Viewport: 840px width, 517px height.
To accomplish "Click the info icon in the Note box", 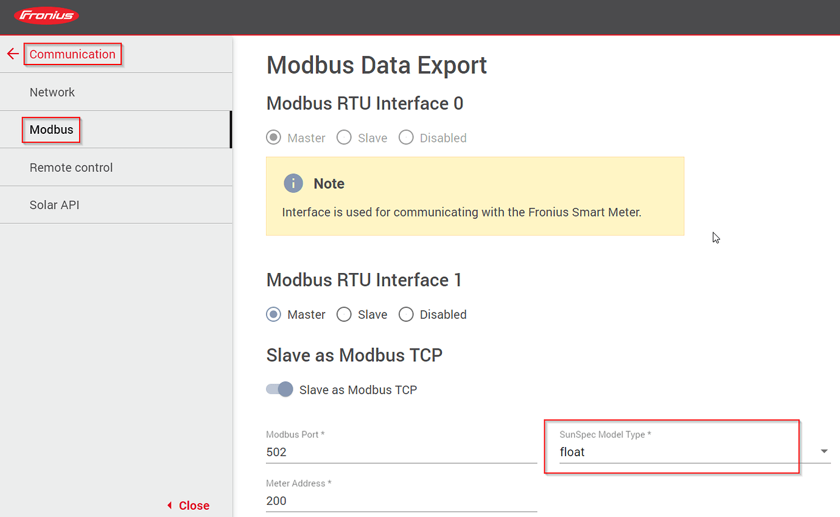I will [293, 184].
